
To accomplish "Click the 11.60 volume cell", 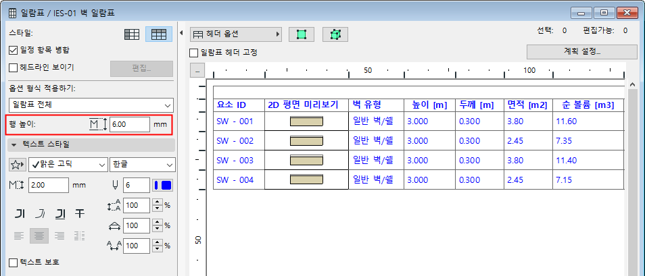I will pyautogui.click(x=588, y=121).
